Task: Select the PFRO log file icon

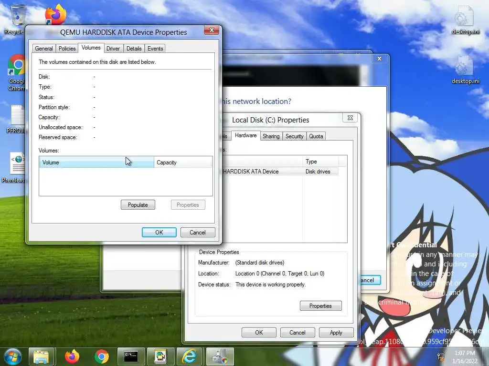Action: pyautogui.click(x=16, y=120)
